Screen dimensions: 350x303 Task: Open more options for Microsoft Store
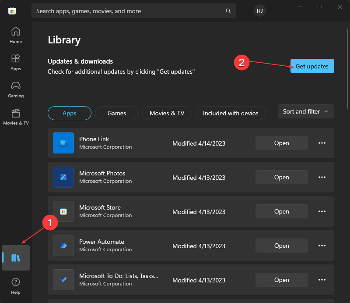click(x=322, y=211)
